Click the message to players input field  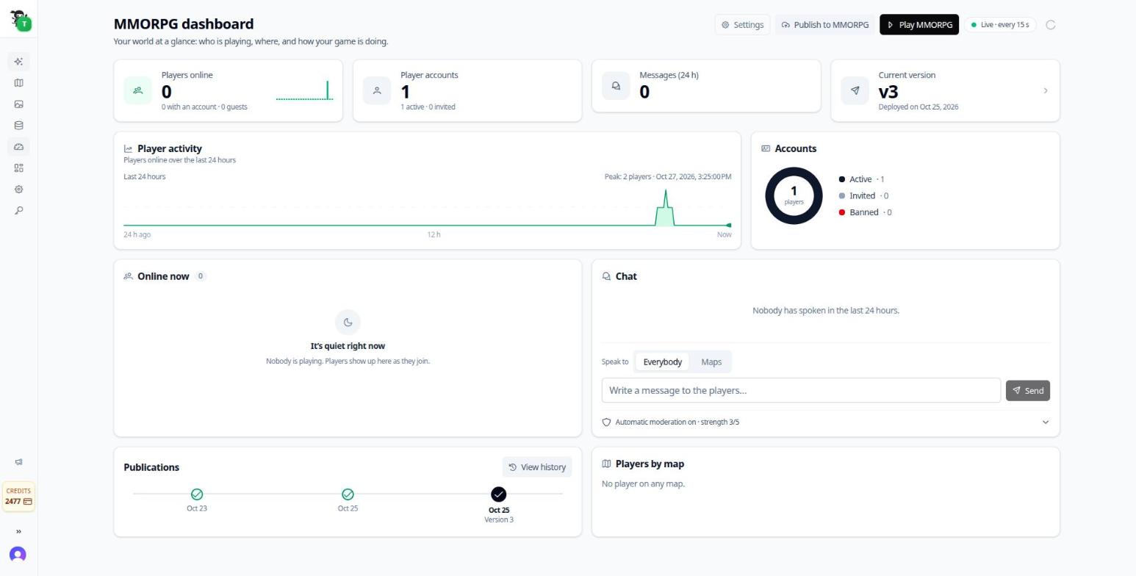pos(801,391)
